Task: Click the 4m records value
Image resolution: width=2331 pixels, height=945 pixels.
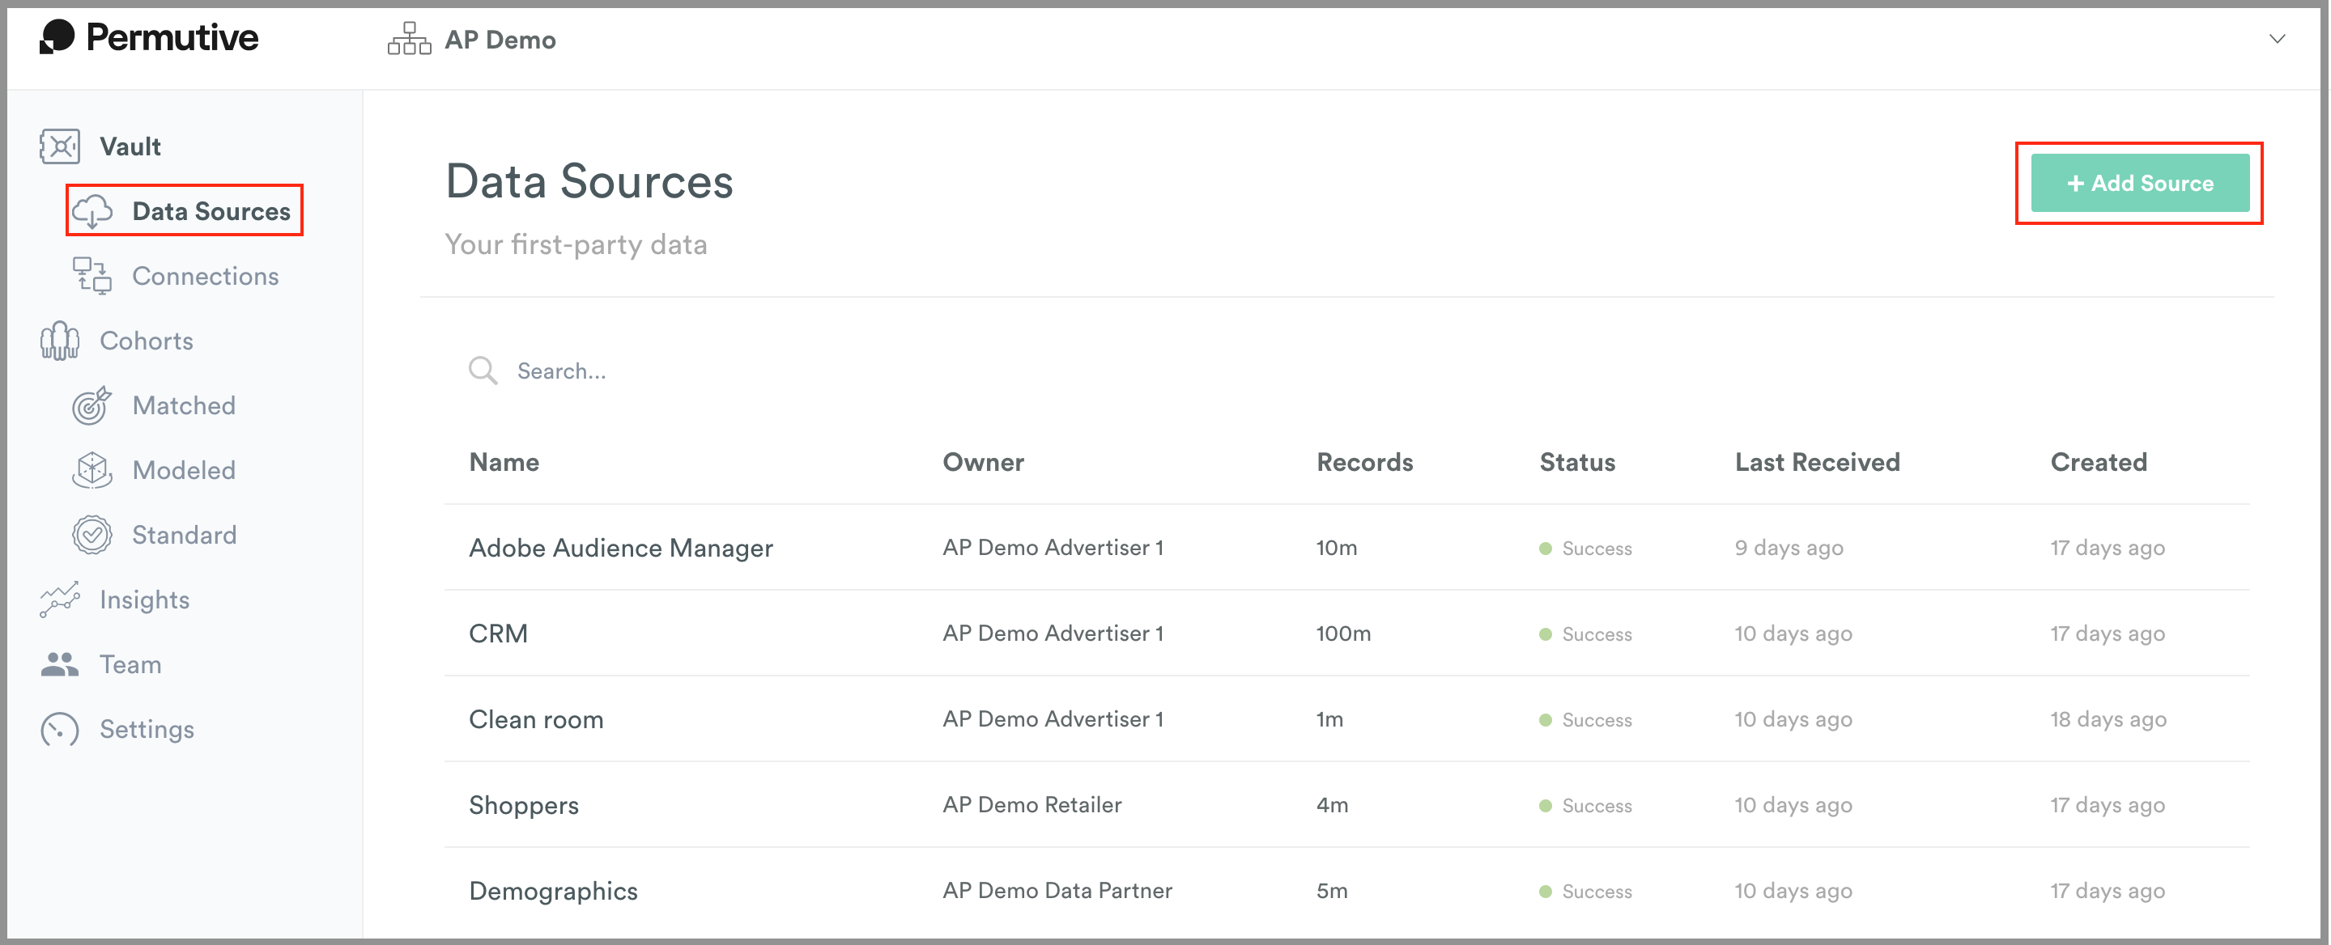Action: (x=1332, y=805)
